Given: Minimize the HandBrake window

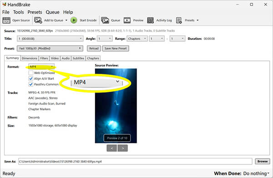Looking at the screenshot, I should 238,5.
